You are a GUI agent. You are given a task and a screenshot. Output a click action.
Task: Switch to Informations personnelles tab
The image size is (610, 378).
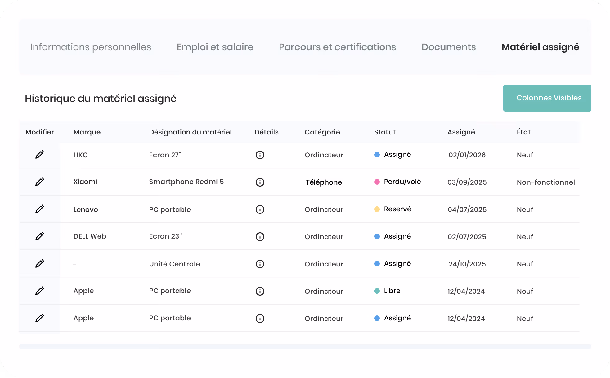91,47
